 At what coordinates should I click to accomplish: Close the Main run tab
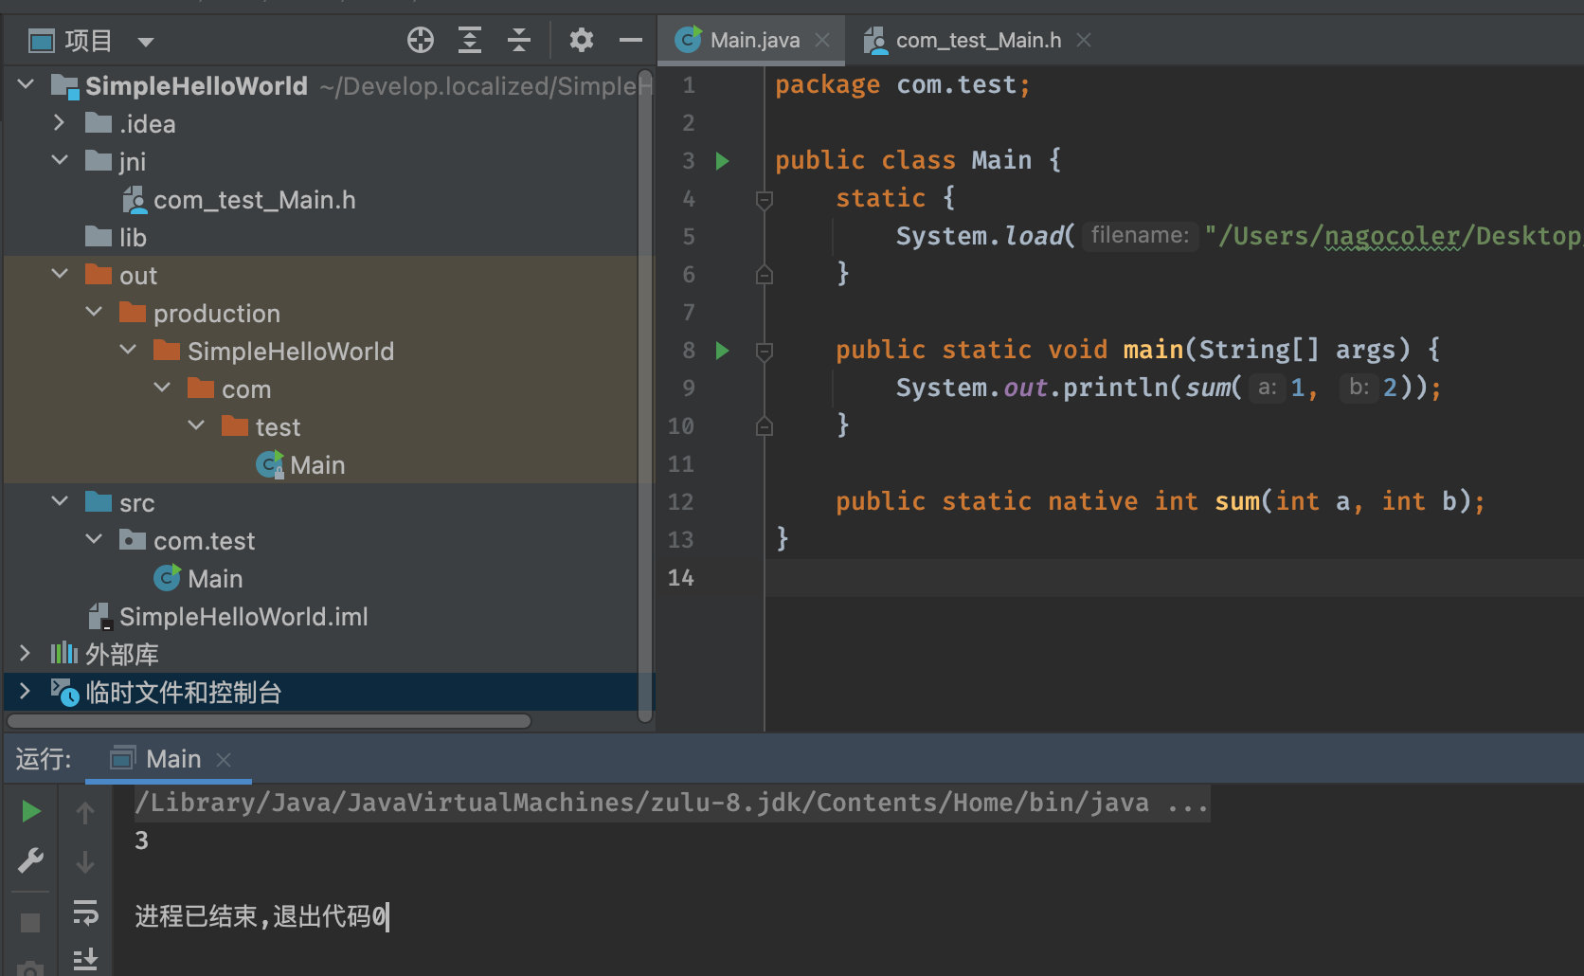click(x=224, y=760)
